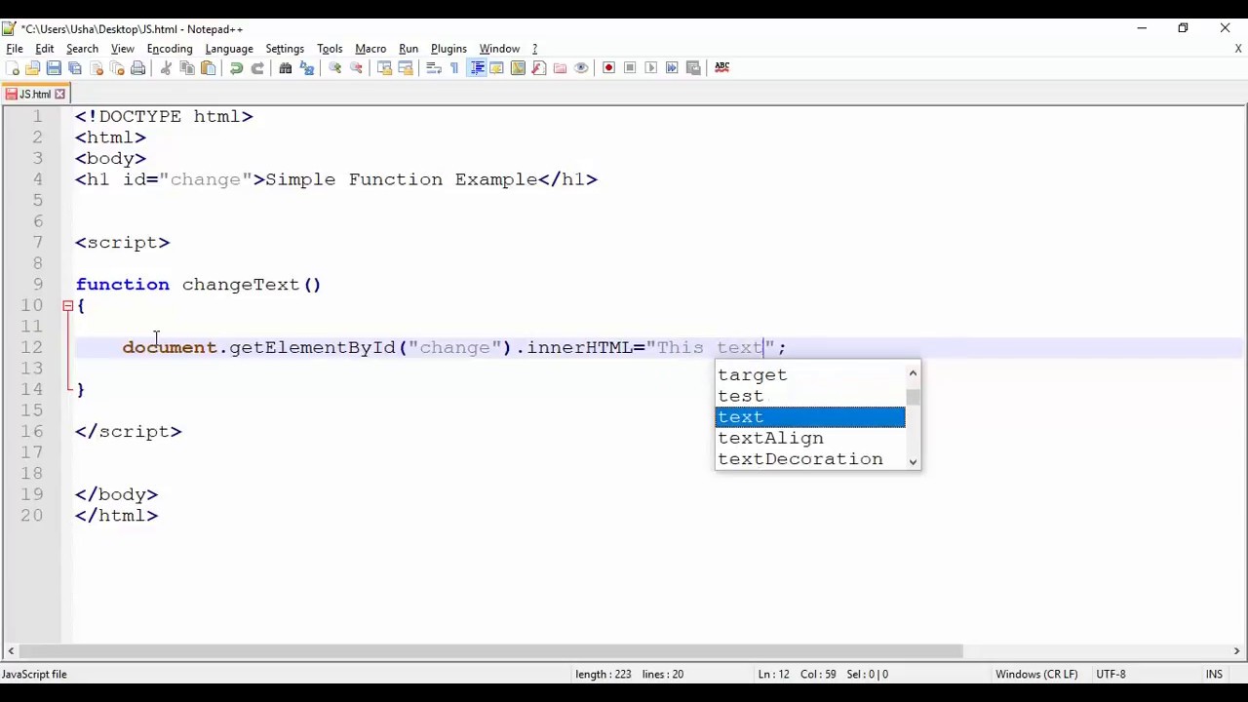The width and height of the screenshot is (1248, 702).
Task: Open the Macro menu
Action: [370, 48]
